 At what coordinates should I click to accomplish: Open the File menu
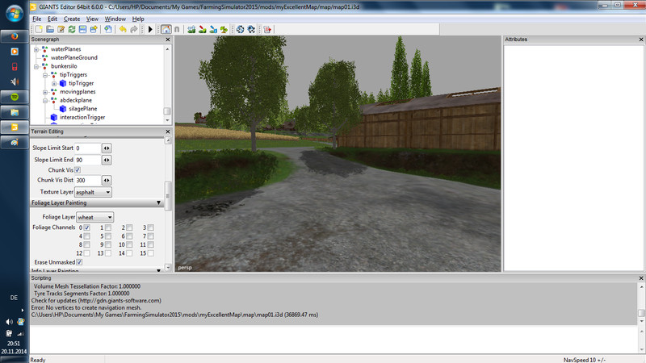(x=36, y=19)
